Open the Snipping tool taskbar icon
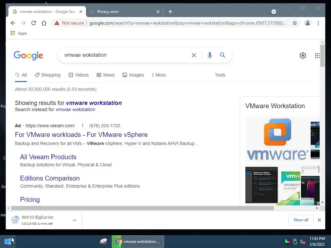The height and width of the screenshot is (248, 331). (103, 242)
